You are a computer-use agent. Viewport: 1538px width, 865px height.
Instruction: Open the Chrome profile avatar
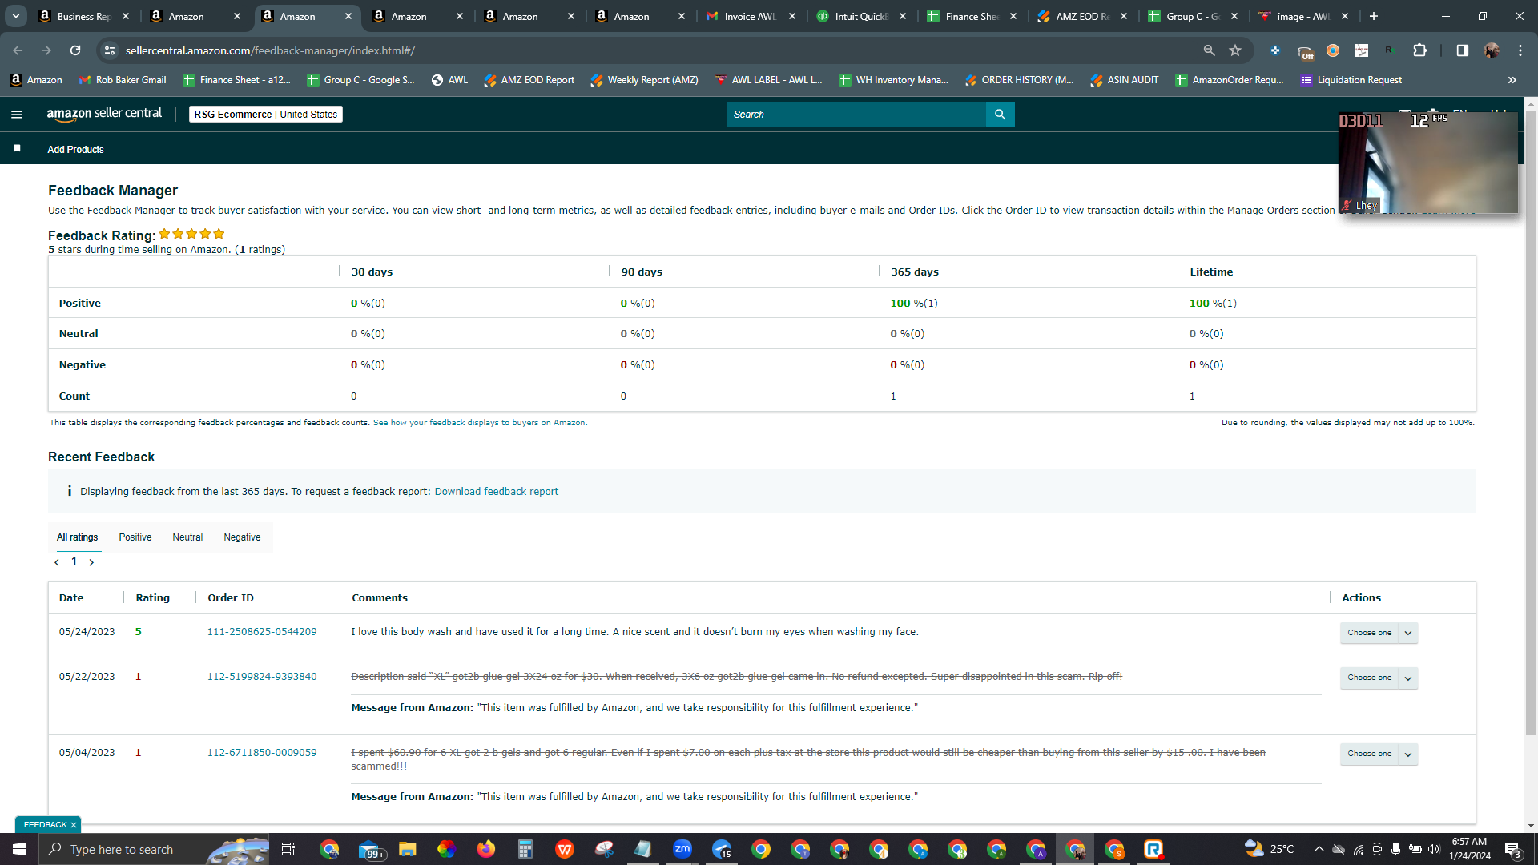[1492, 50]
